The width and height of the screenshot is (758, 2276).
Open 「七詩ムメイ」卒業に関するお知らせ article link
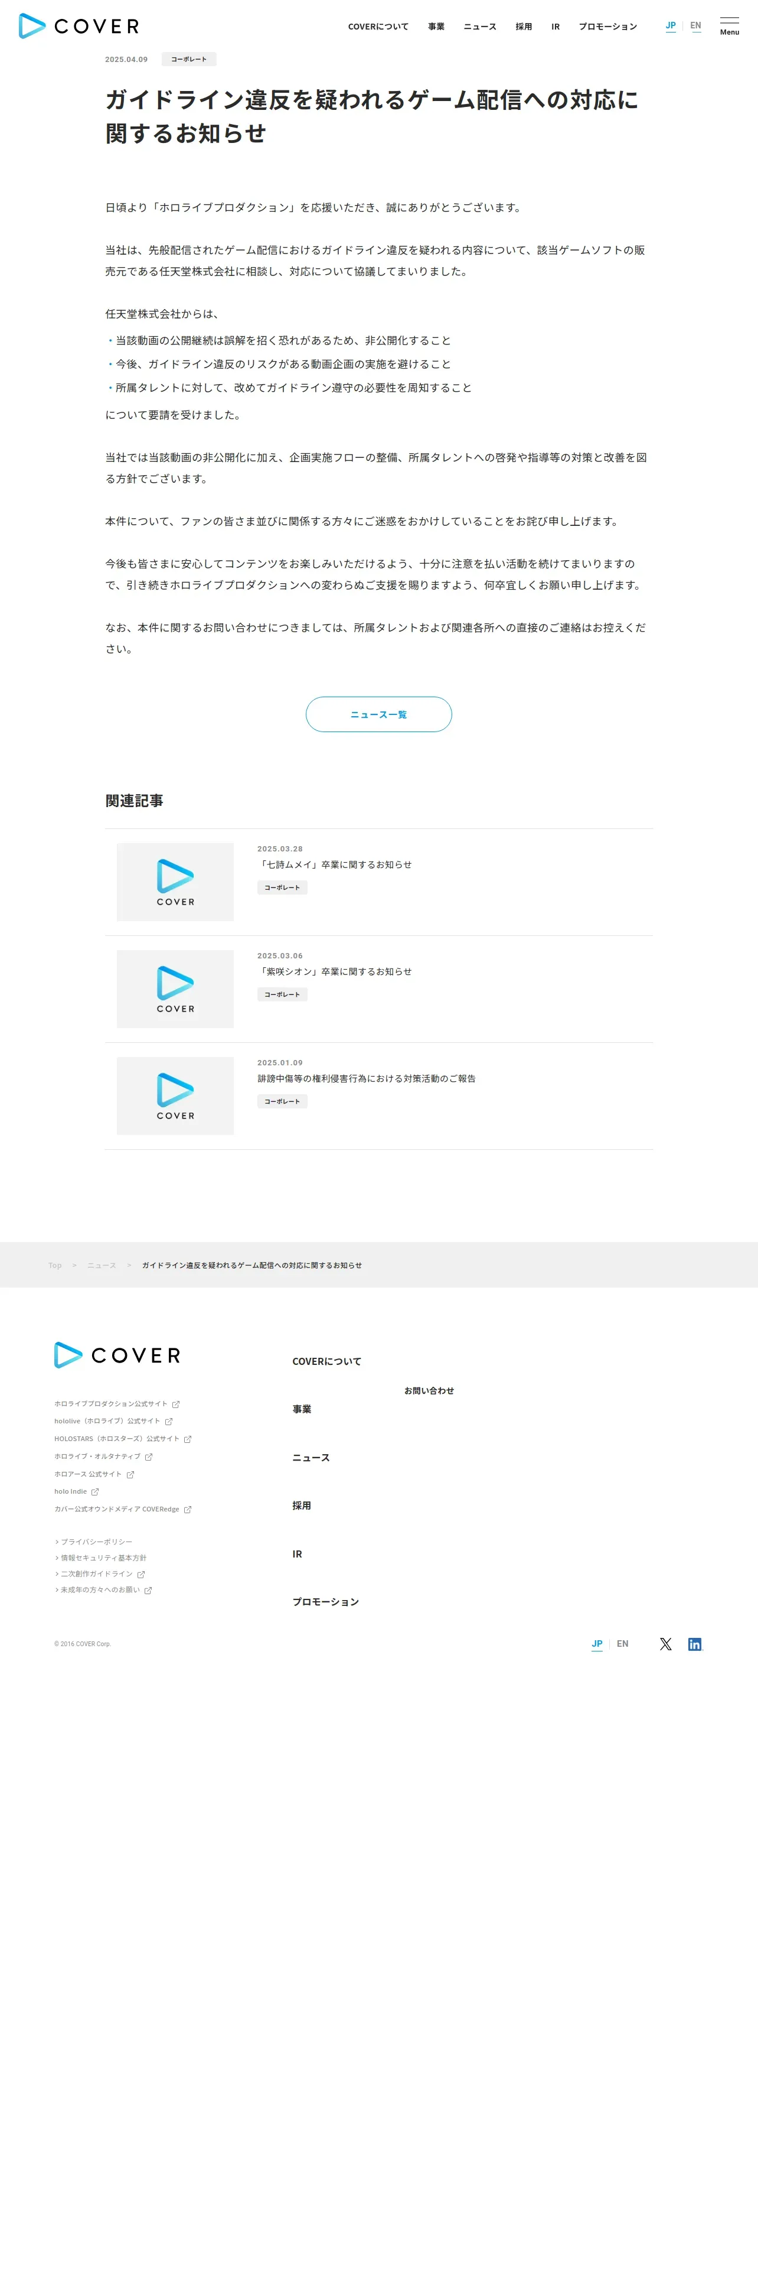click(x=335, y=864)
